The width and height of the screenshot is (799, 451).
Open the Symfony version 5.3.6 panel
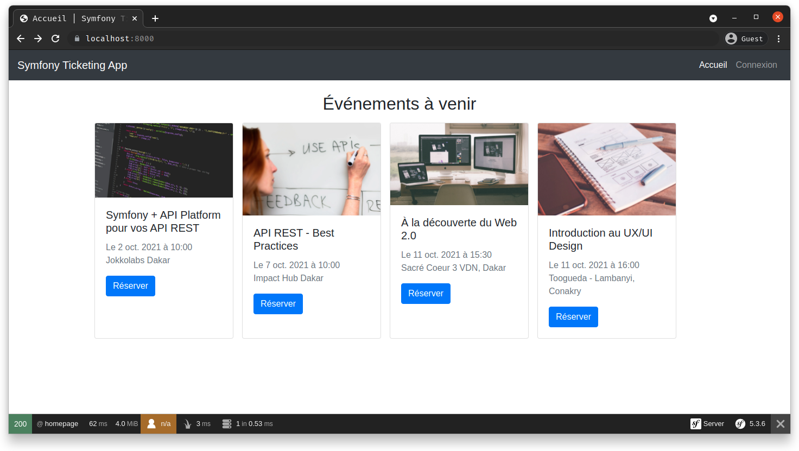[x=750, y=424]
